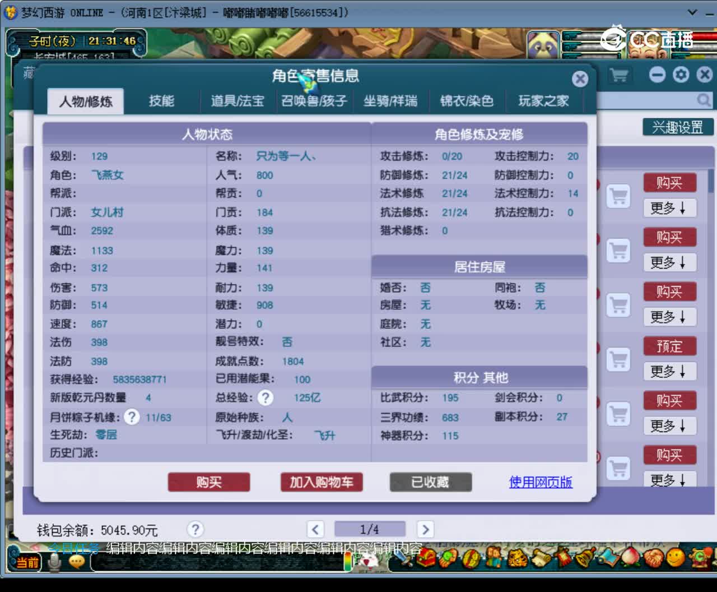This screenshot has width=717, height=592.
Task: Click the panda pet avatar portrait
Action: coord(542,45)
